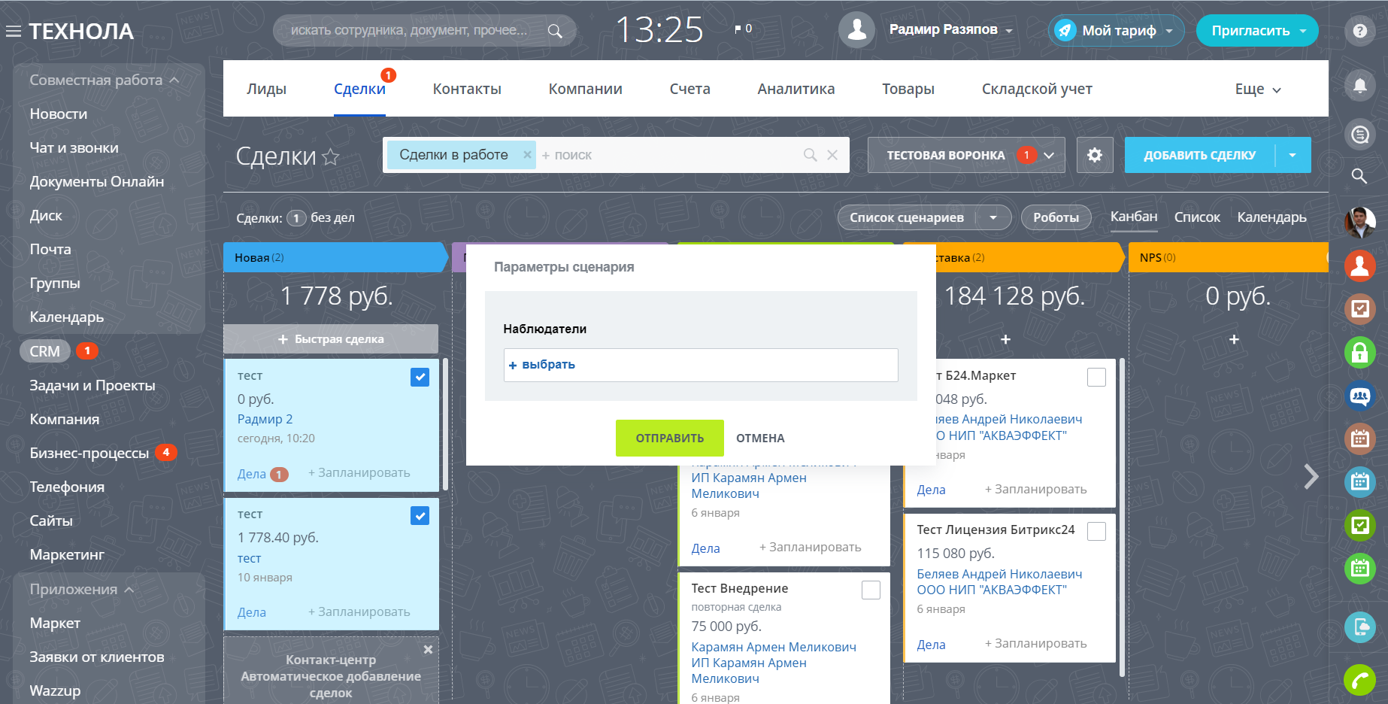Image resolution: width=1388 pixels, height=704 pixels.
Task: Switch to the Складской учет tab
Action: pos(1037,89)
